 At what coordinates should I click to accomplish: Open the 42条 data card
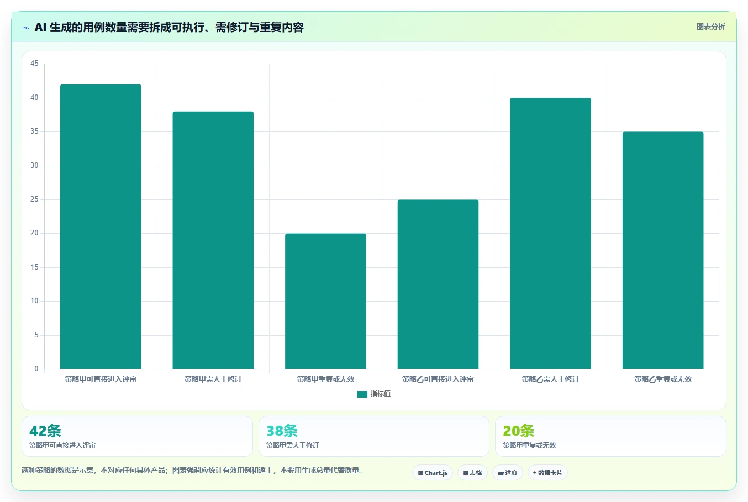pyautogui.click(x=137, y=436)
